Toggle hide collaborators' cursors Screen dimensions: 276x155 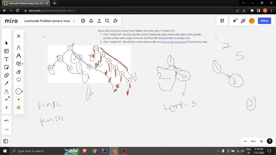point(235,21)
